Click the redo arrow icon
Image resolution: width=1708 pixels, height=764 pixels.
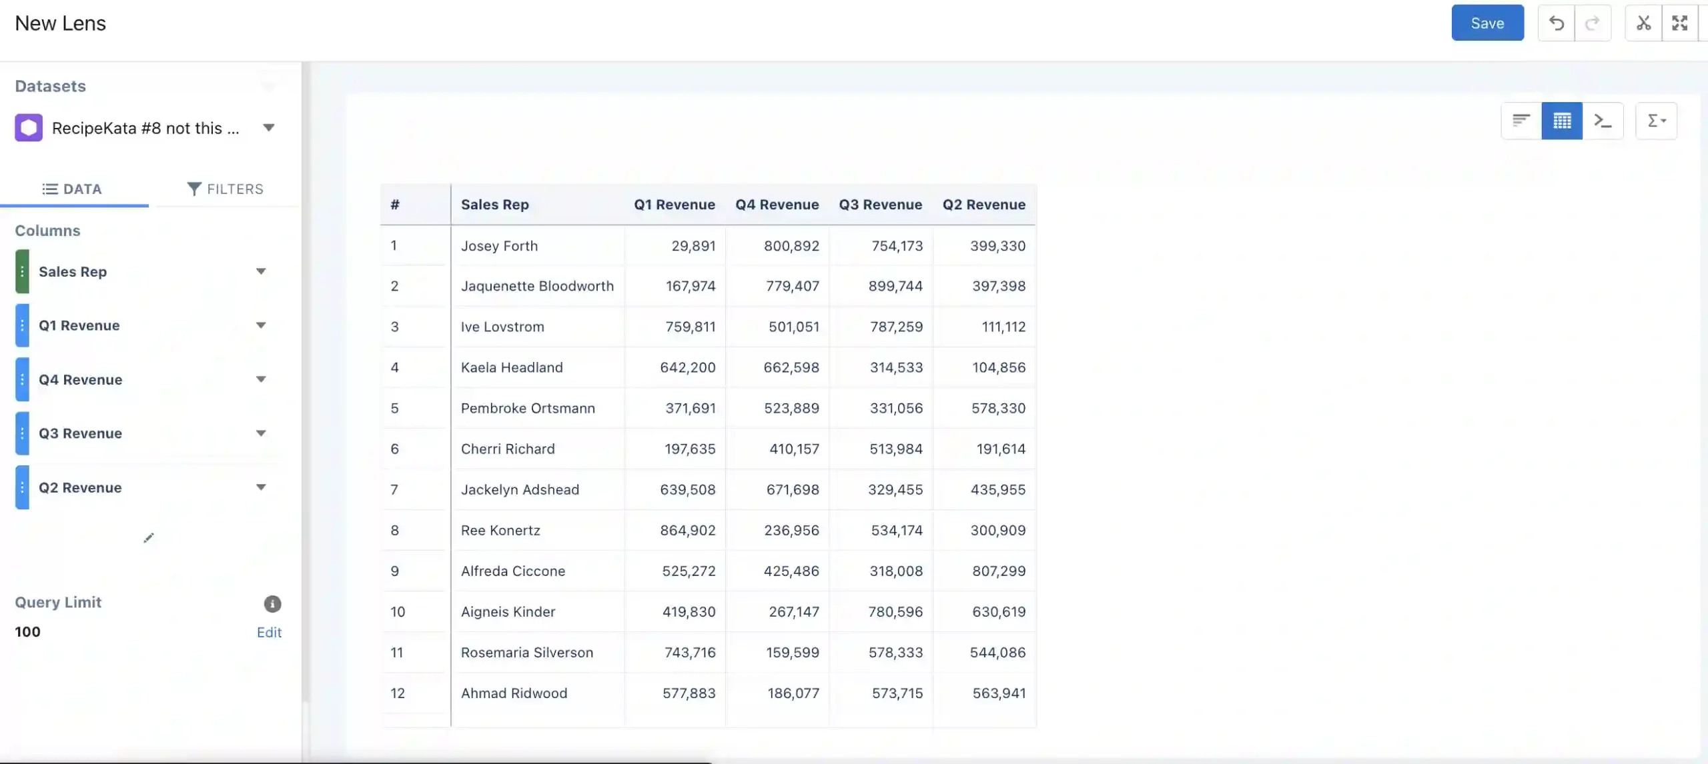pos(1593,23)
